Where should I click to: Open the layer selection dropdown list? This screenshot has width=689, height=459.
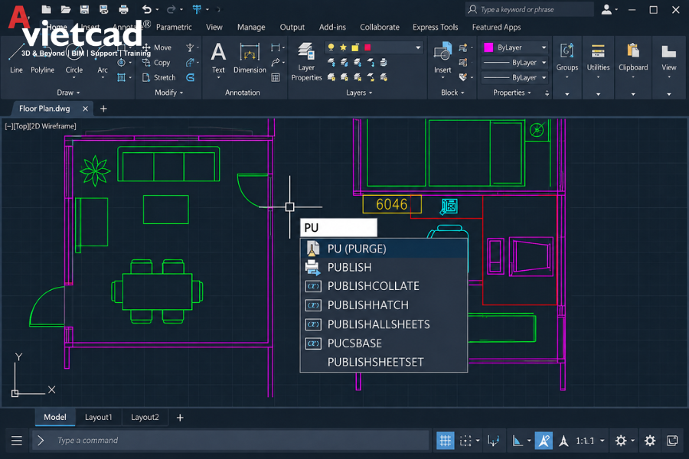click(x=418, y=47)
